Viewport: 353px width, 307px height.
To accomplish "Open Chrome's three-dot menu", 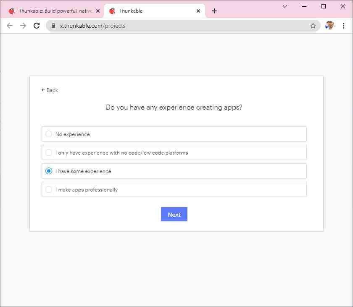I will 344,26.
